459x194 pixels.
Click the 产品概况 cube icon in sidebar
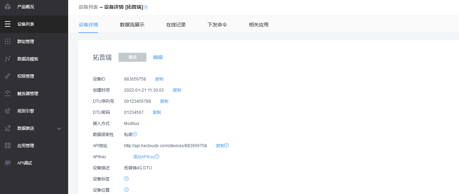click(8, 7)
